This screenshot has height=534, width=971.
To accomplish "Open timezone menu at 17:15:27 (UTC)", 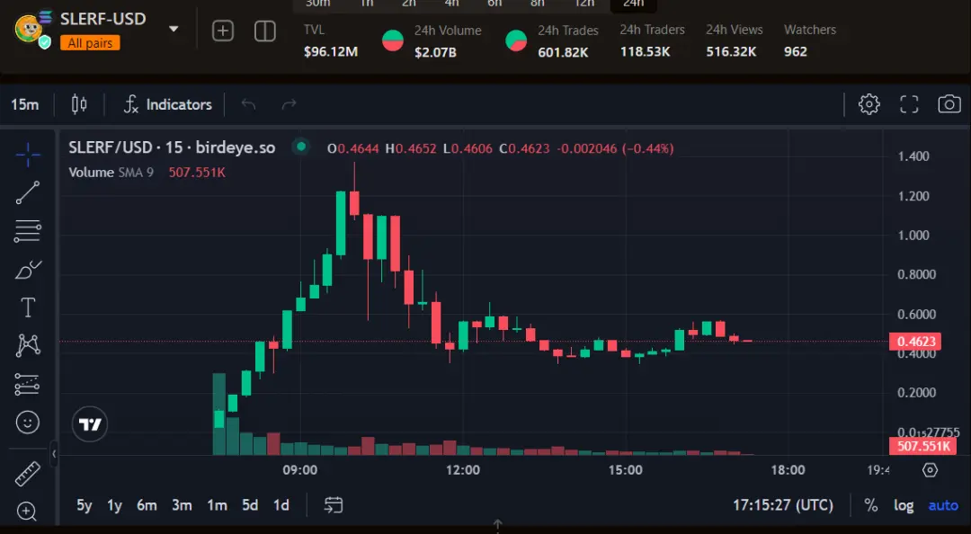I will (x=783, y=505).
